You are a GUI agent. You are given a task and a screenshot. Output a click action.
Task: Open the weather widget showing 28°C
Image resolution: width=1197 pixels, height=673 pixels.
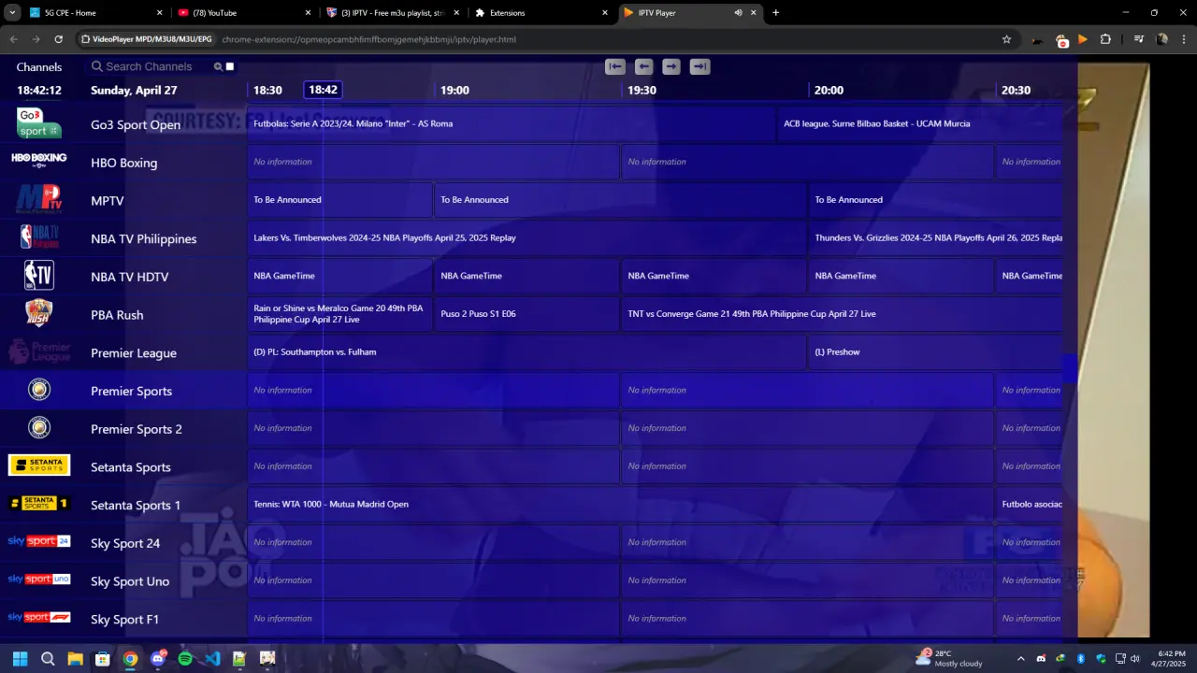[950, 659]
